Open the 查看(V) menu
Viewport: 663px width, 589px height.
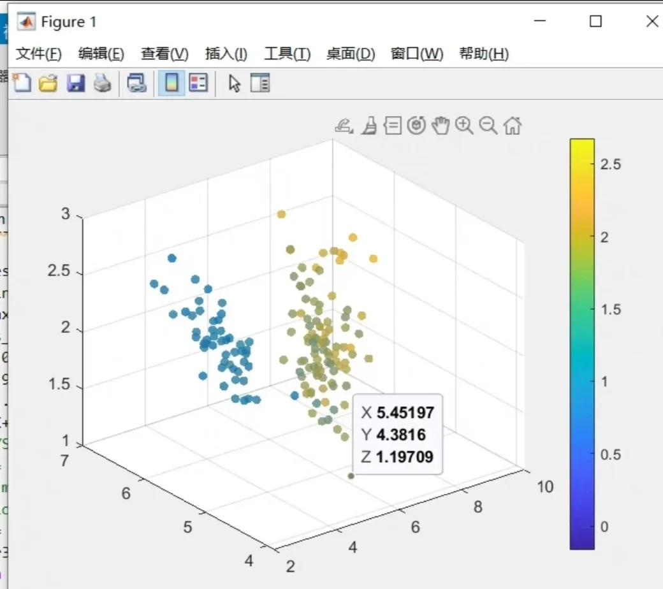point(164,54)
